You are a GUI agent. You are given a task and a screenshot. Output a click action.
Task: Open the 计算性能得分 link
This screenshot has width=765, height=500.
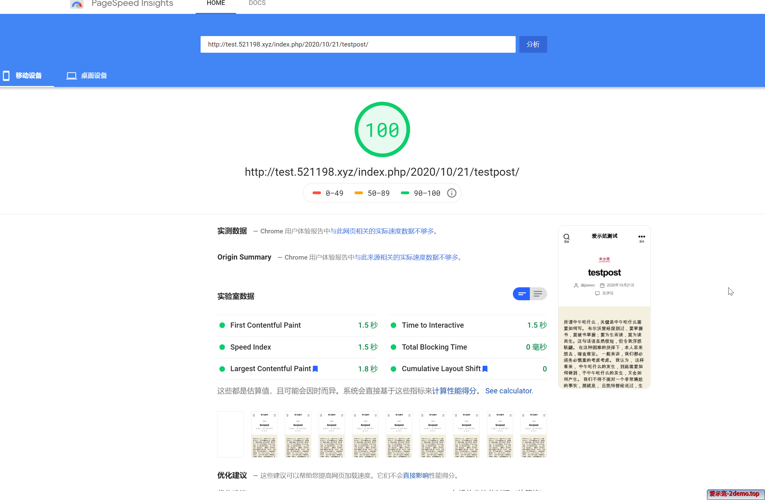[454, 391]
